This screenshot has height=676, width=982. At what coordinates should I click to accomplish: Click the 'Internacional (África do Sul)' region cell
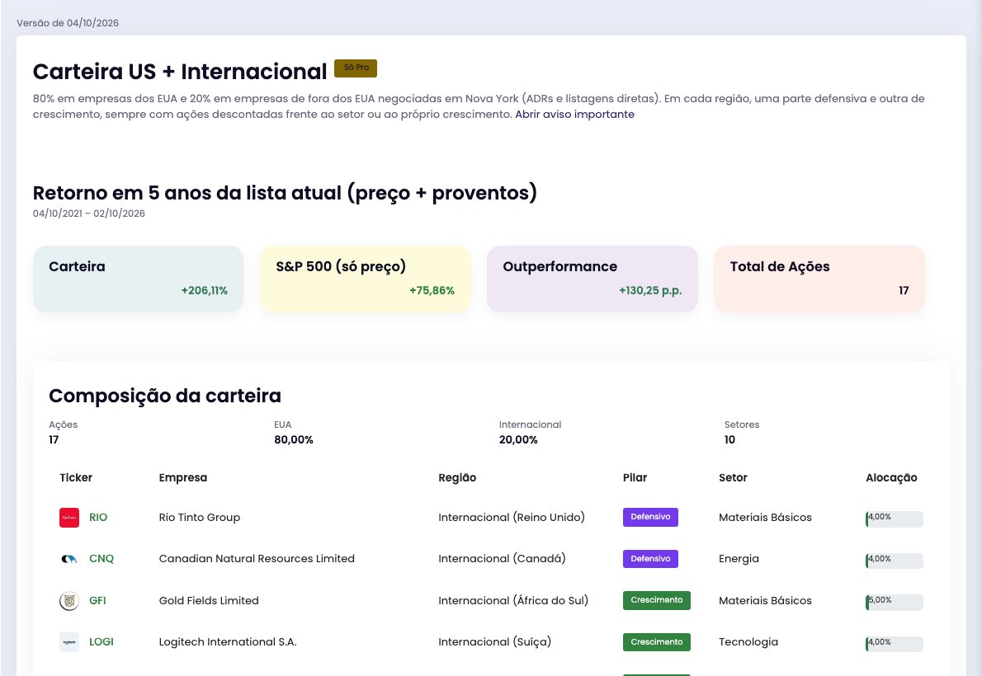[513, 601]
